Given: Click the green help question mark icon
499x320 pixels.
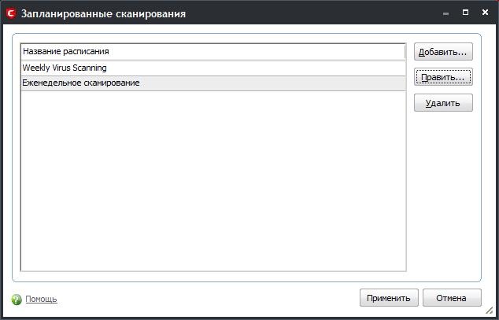Looking at the screenshot, I should [x=17, y=299].
